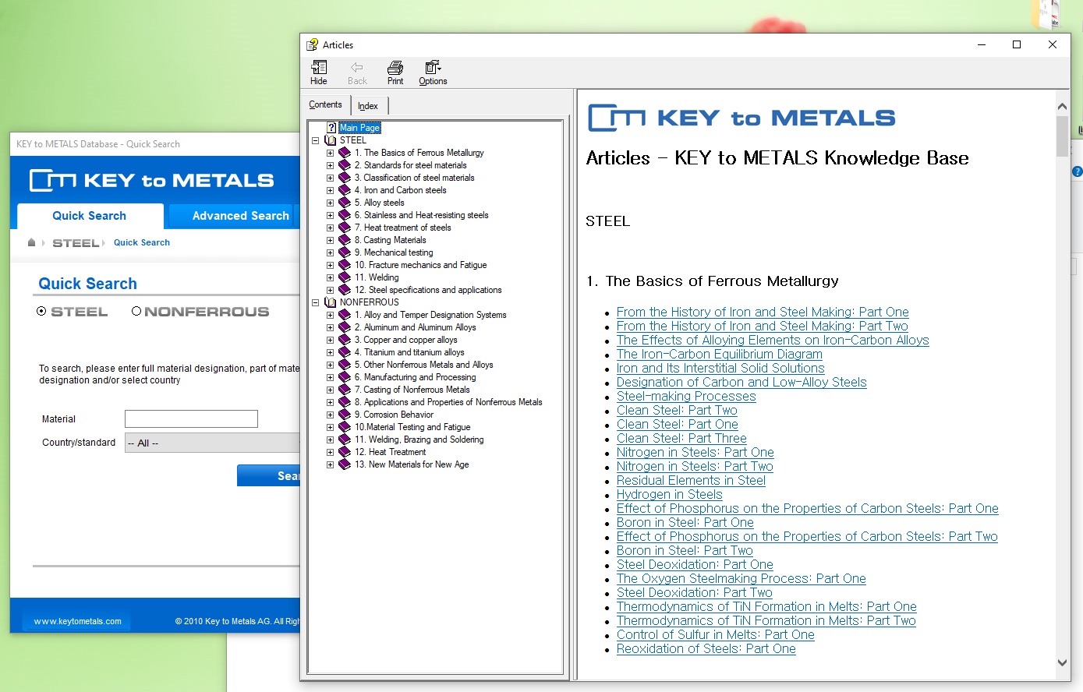Click the home icon in breadcrumb
Viewport: 1083px width, 692px height.
coord(31,242)
